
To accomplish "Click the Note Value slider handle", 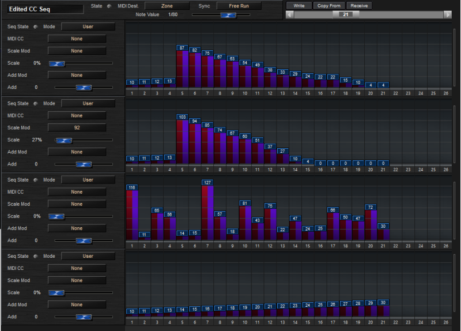I will pos(228,14).
